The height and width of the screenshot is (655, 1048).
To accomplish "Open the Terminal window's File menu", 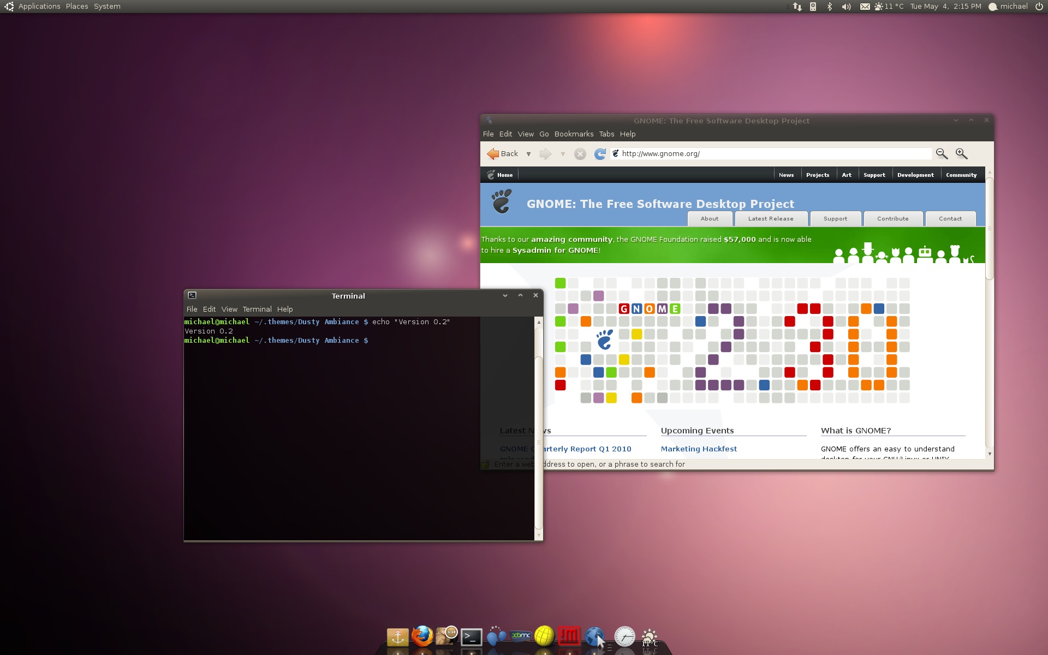I will coord(192,309).
